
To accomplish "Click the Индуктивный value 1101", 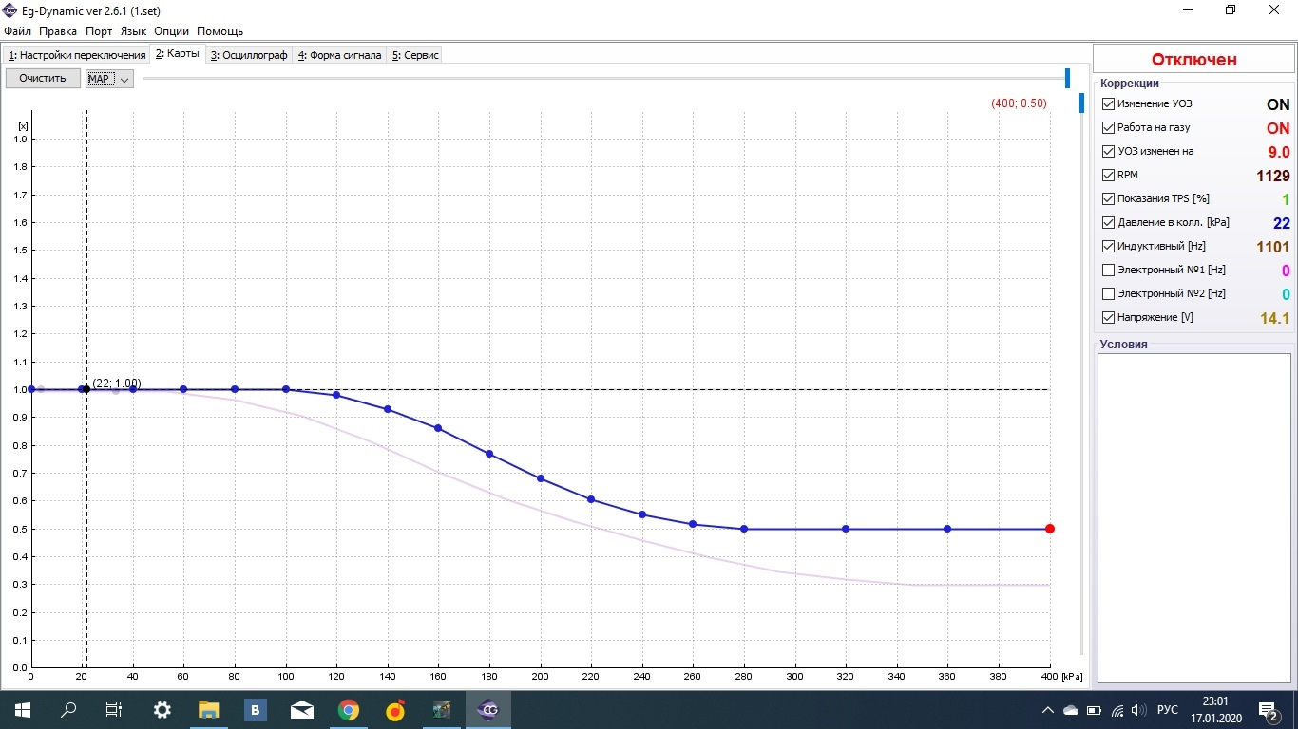I will 1272,247.
